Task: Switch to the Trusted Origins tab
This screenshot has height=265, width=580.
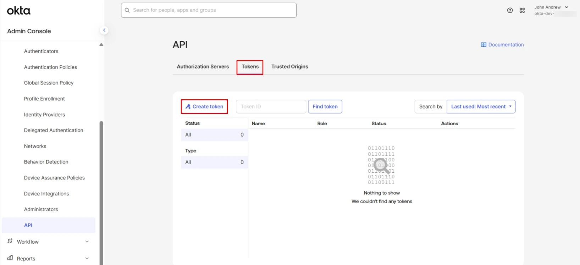Action: [x=290, y=67]
